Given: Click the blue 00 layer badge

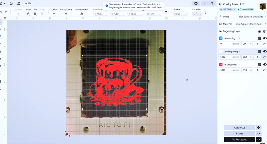Looking at the screenshot, I should (x=221, y=38).
